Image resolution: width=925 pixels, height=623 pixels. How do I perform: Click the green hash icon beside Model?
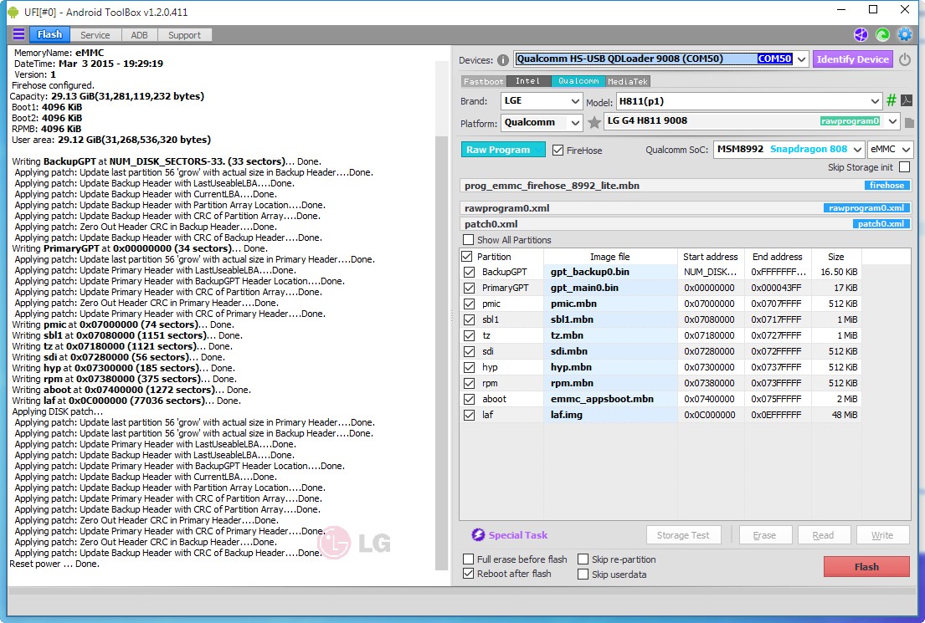pyautogui.click(x=892, y=100)
